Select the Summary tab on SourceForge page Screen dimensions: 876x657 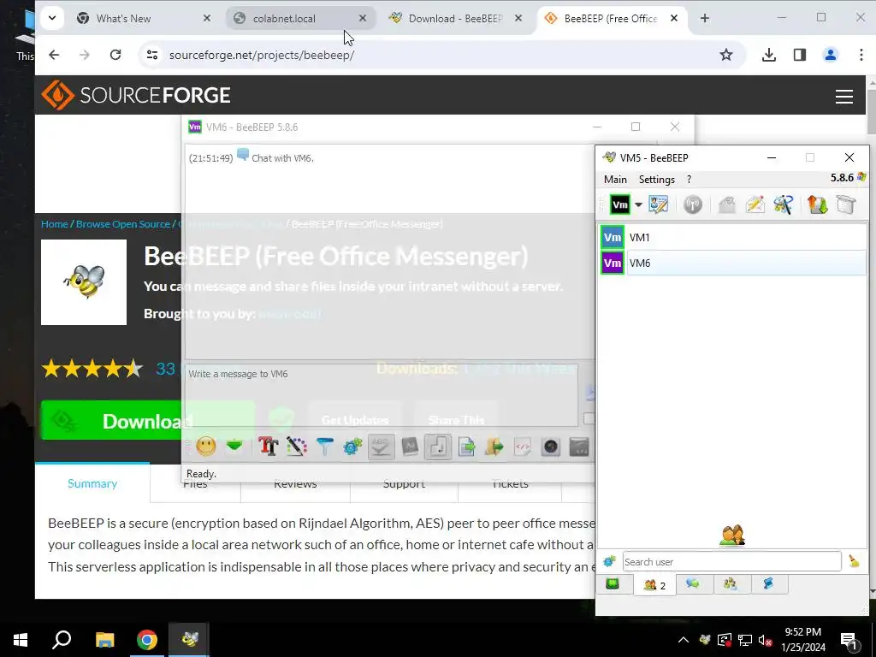click(x=92, y=484)
